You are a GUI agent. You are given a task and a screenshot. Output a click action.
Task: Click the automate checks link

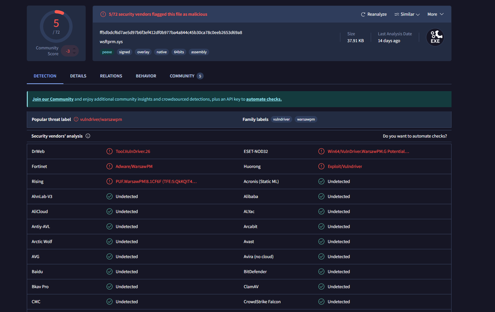click(x=264, y=99)
